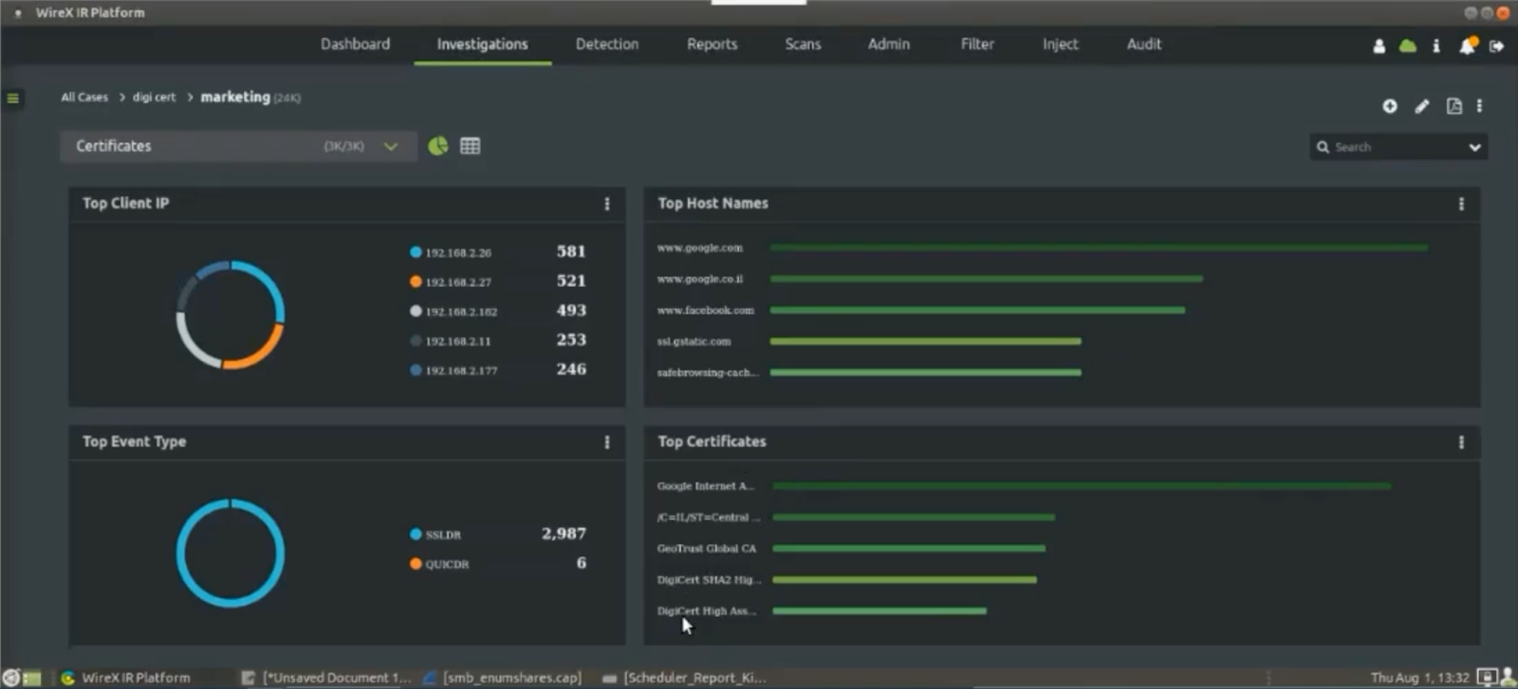Click the www.google.co.il bar

[987, 279]
